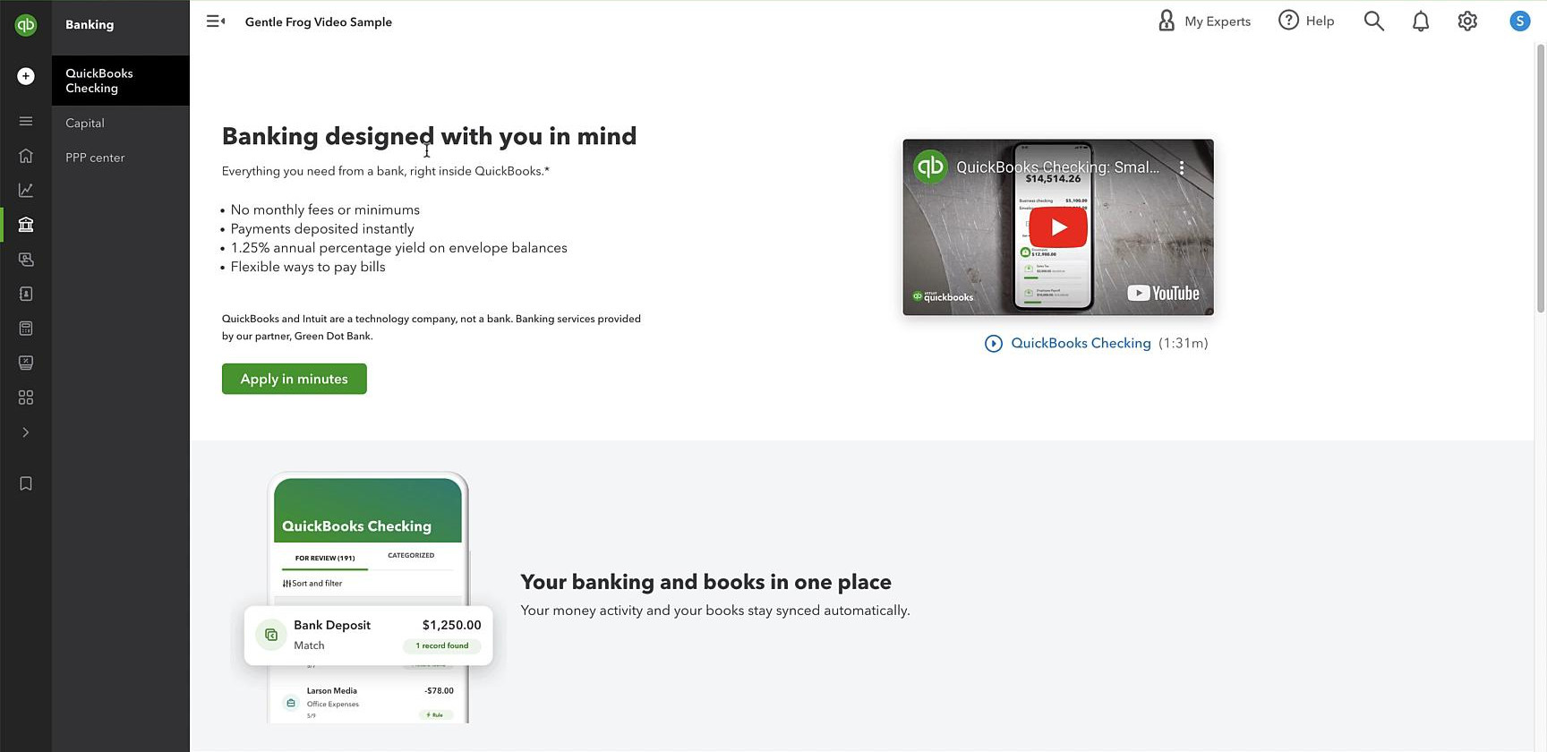The width and height of the screenshot is (1547, 752).
Task: Click the Search magnifier icon
Action: click(1374, 21)
